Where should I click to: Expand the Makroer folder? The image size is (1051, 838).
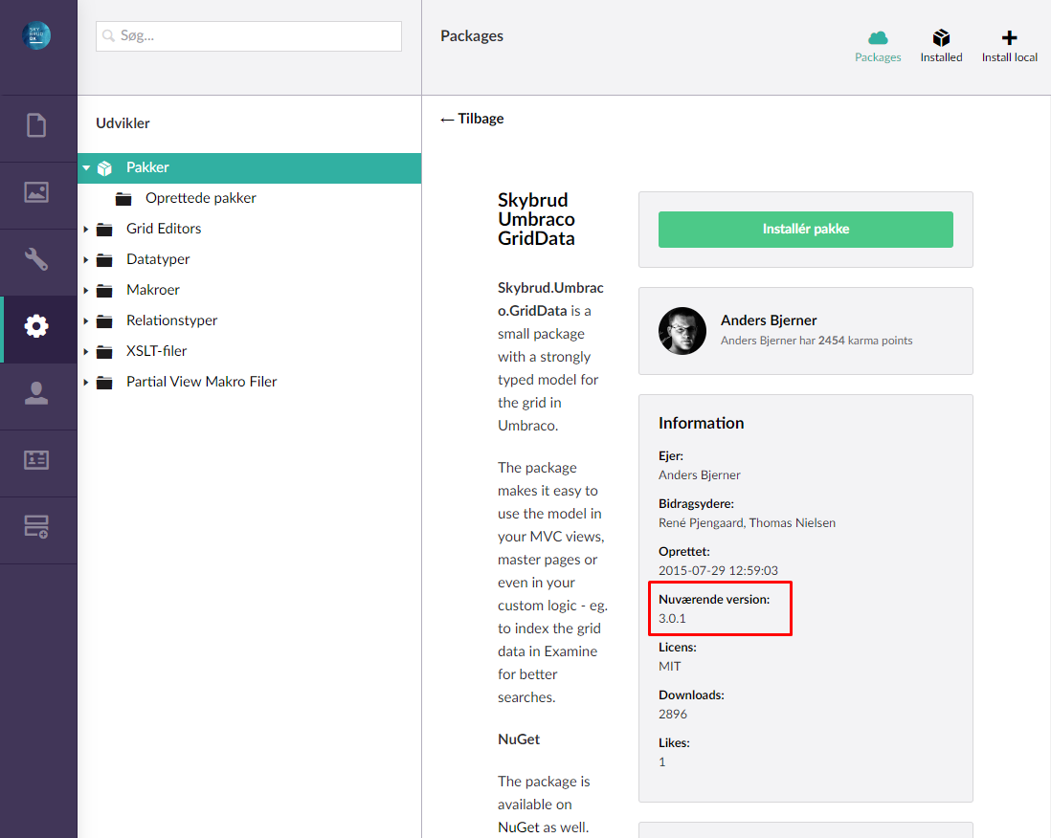click(87, 290)
